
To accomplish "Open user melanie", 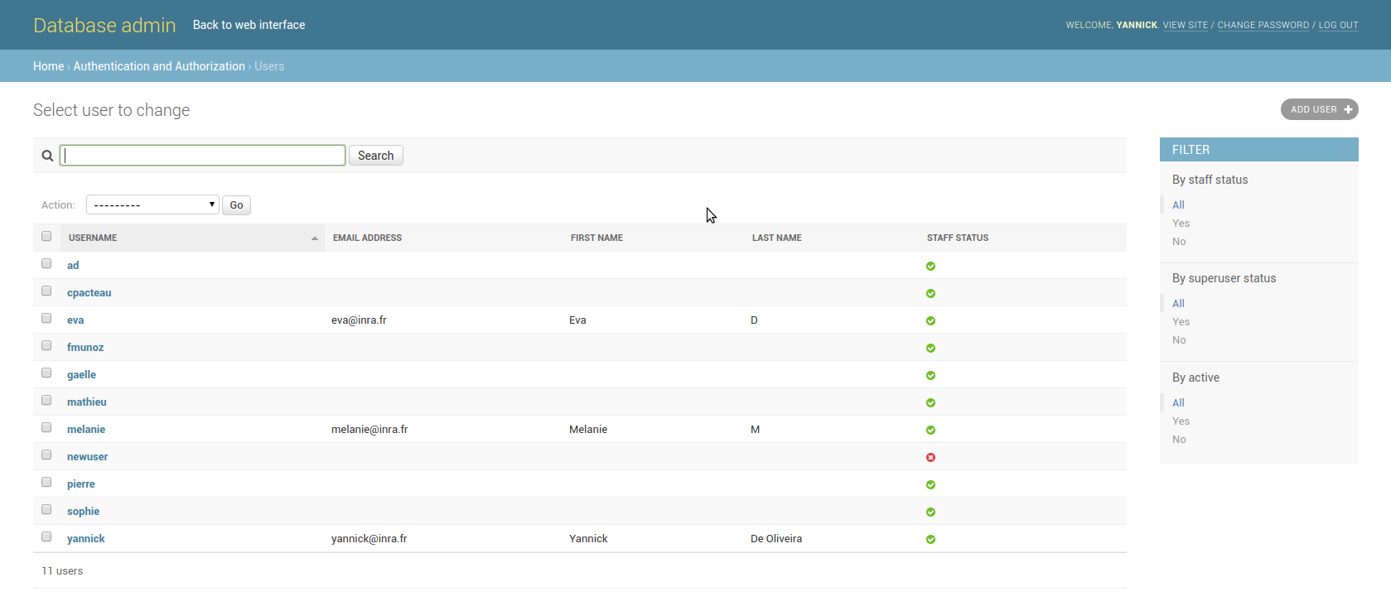I will (x=86, y=430).
